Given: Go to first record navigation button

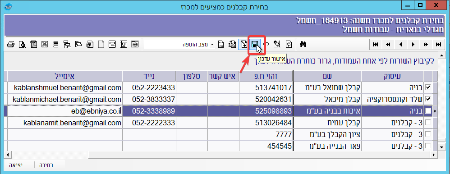Looking at the screenshot, I should (x=376, y=45).
